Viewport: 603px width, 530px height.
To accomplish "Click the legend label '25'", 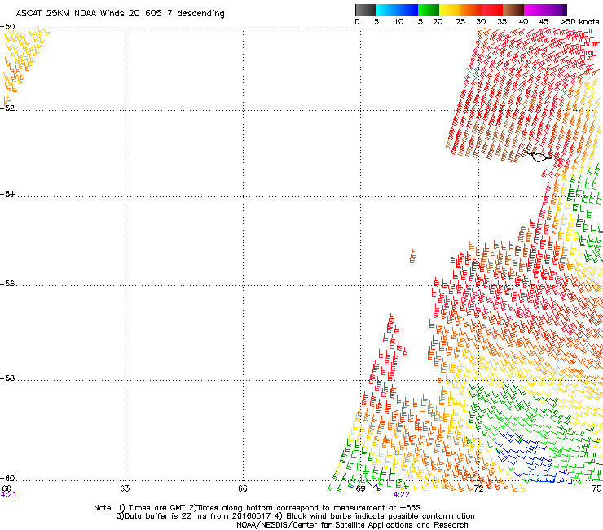I will [x=460, y=22].
